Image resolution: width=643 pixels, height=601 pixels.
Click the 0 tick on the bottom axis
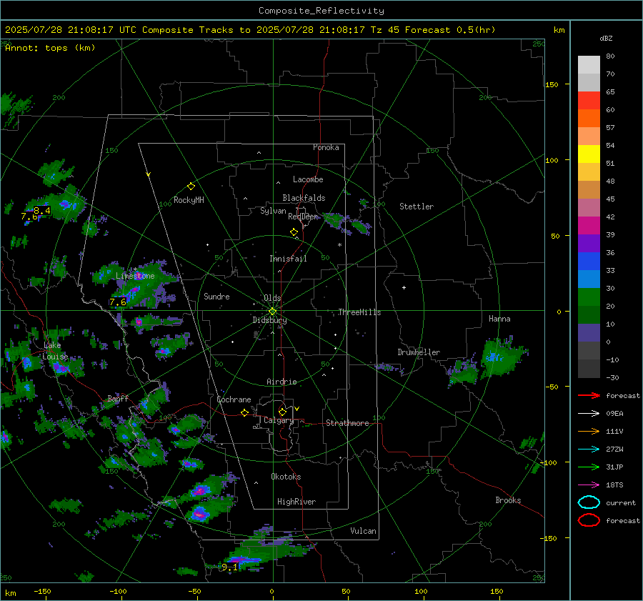point(272,591)
